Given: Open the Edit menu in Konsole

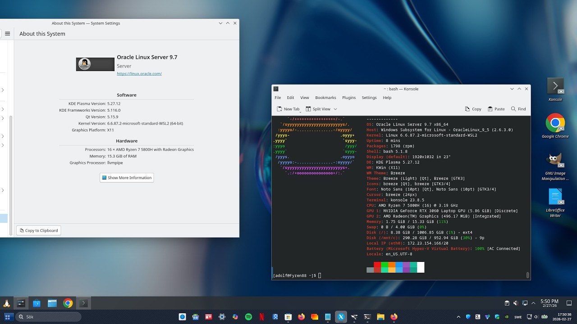Looking at the screenshot, I should tap(291, 98).
